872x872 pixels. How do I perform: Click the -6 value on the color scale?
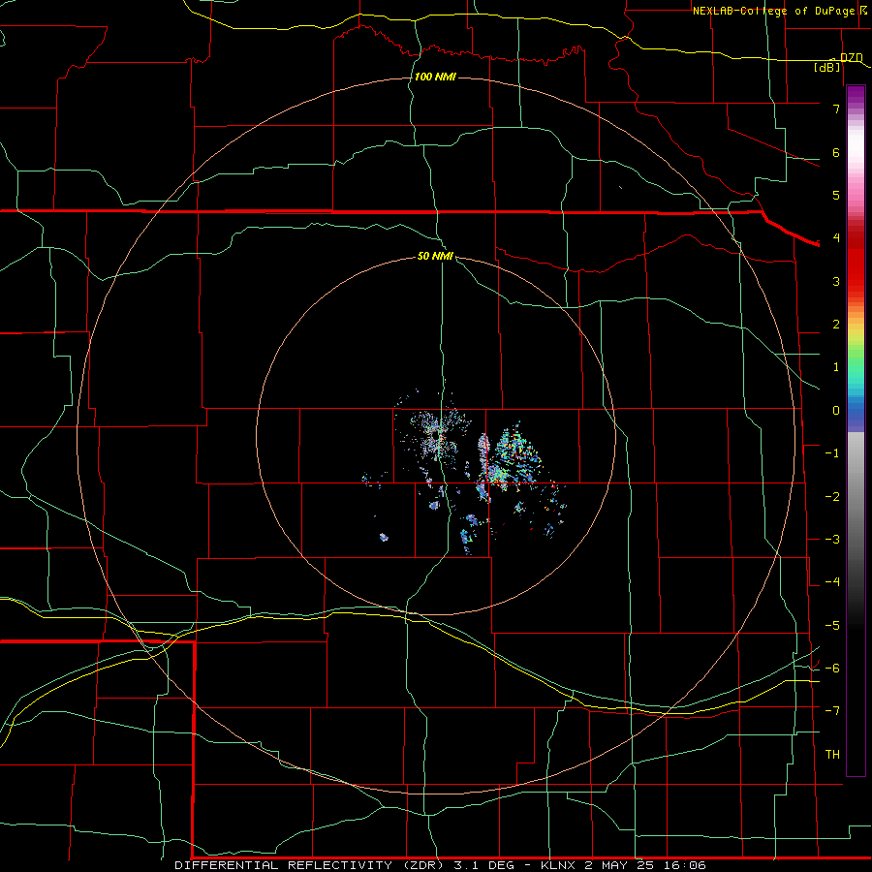pos(832,669)
